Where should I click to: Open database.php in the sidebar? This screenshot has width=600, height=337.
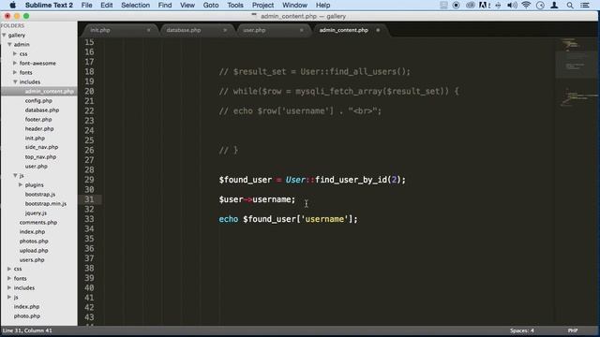click(42, 110)
